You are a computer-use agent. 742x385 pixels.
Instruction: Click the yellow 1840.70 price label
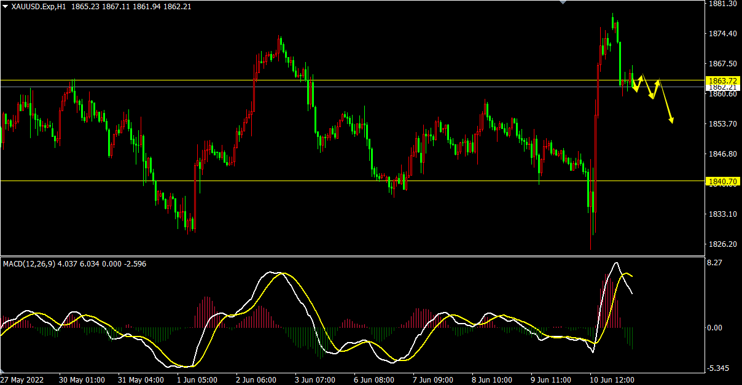pyautogui.click(x=722, y=181)
